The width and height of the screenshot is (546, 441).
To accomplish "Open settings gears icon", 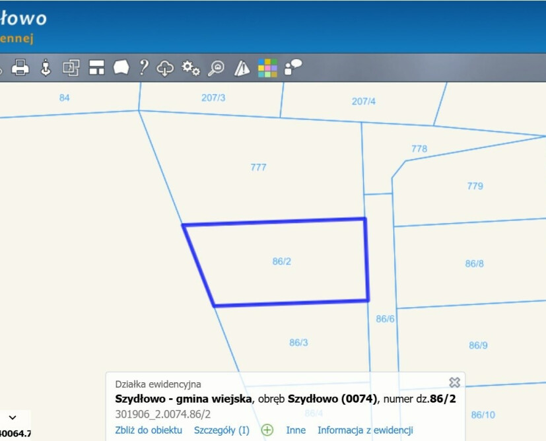I will [191, 68].
